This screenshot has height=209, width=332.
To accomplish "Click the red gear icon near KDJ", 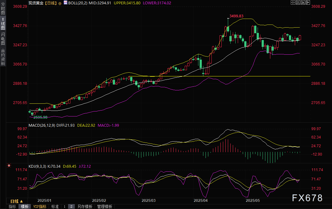I will coord(9,166).
